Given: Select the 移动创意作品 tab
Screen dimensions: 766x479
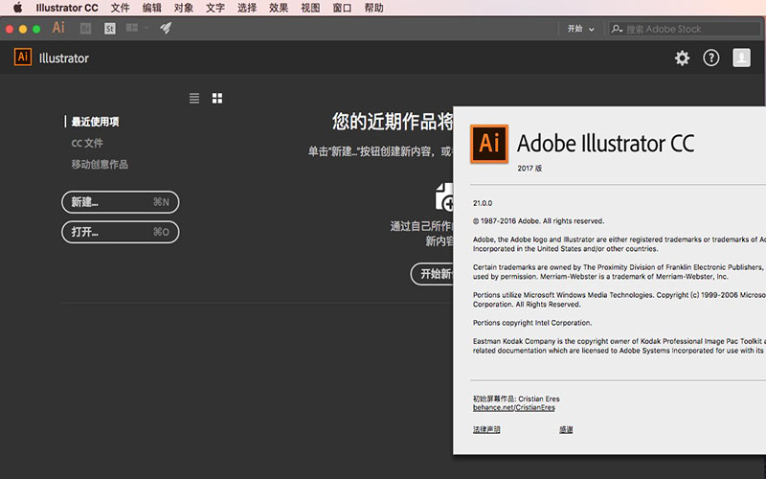Looking at the screenshot, I should tap(100, 164).
